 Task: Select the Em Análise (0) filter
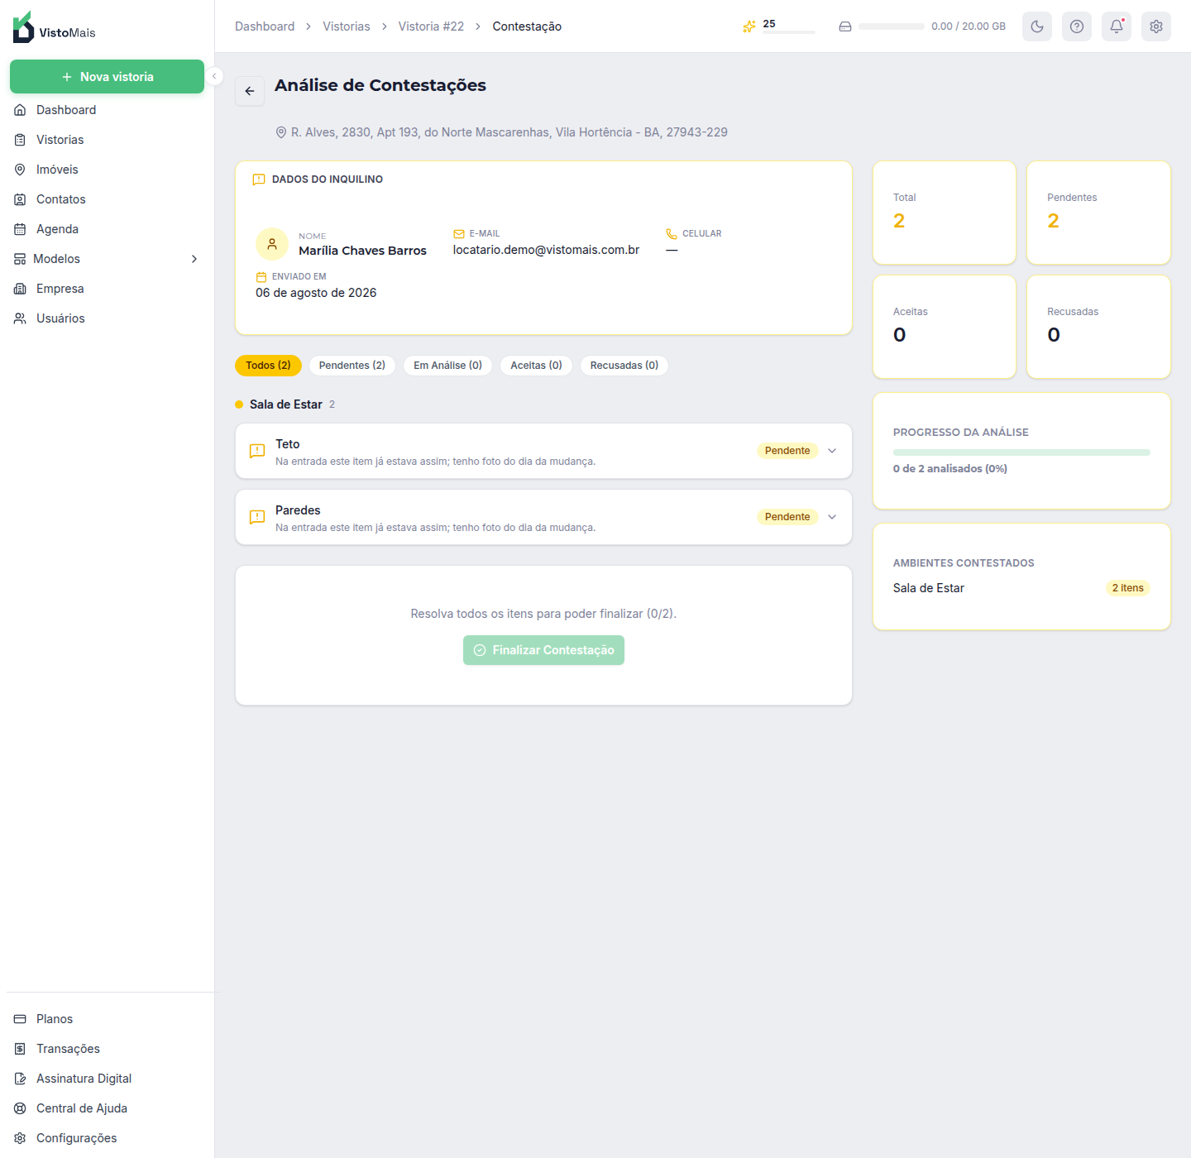447,366
